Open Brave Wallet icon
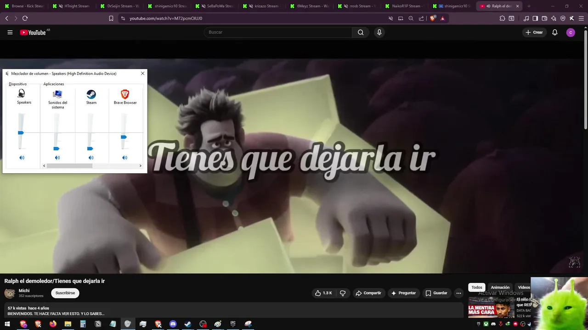588x330 pixels. click(x=544, y=18)
